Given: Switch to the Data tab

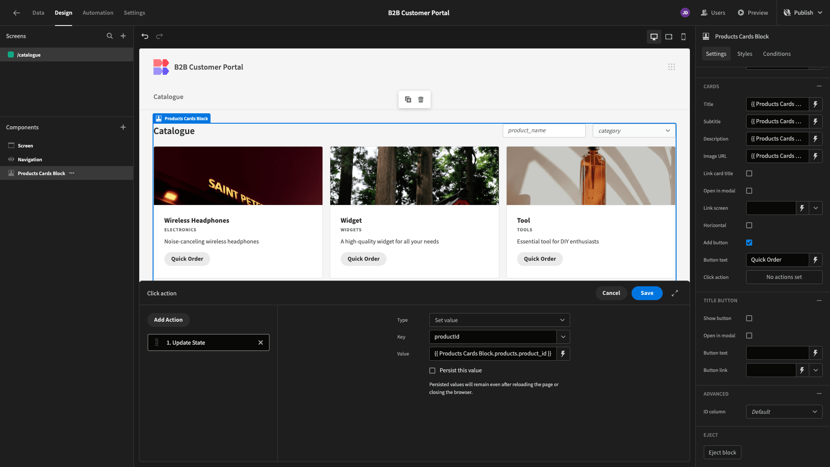Looking at the screenshot, I should (38, 13).
